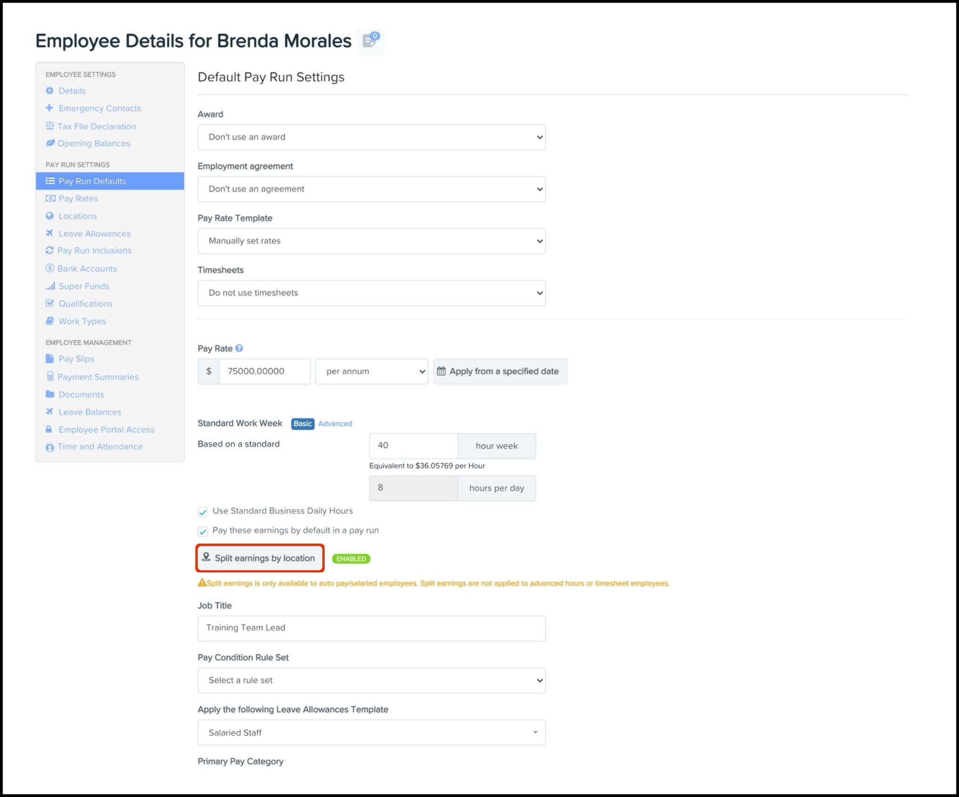Screen dimensions: 959x797
Task: Switch to Advanced work week link
Action: 335,424
